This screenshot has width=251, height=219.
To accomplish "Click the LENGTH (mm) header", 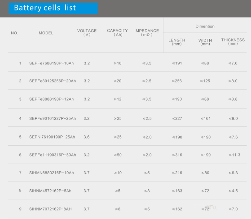I will pyautogui.click(x=177, y=42).
